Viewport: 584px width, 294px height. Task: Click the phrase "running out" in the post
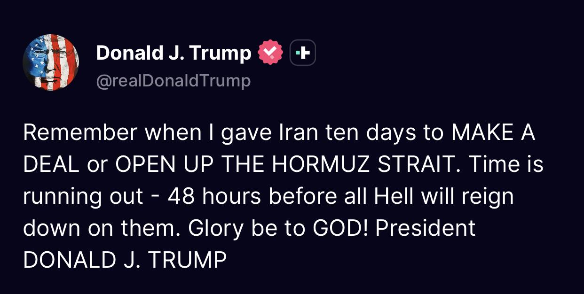83,197
